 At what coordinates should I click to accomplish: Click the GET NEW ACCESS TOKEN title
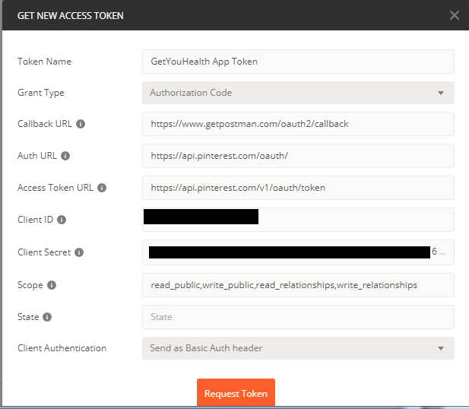click(70, 15)
